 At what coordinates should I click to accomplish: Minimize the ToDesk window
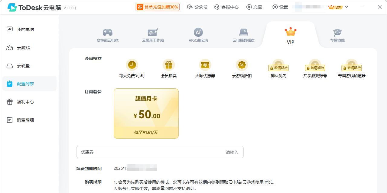tap(363, 7)
